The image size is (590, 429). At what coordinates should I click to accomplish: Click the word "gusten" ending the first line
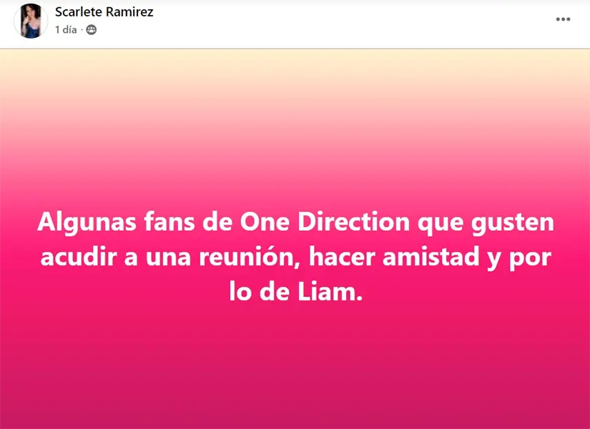tap(513, 224)
